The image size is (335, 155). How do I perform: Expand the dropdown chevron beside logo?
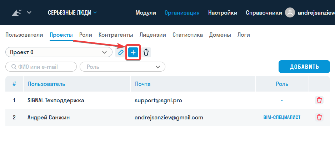(29, 13)
